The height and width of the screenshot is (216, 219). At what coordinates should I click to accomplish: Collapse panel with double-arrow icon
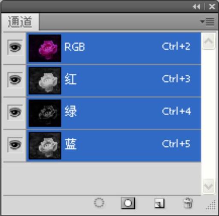[196, 7]
